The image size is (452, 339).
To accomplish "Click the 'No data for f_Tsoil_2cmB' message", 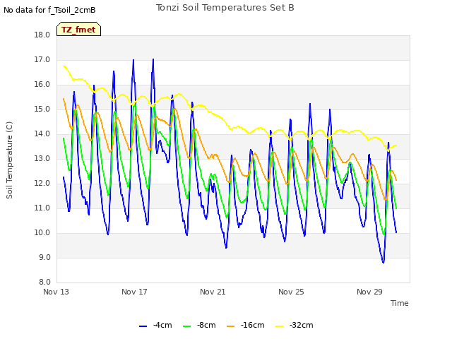I will [x=49, y=10].
